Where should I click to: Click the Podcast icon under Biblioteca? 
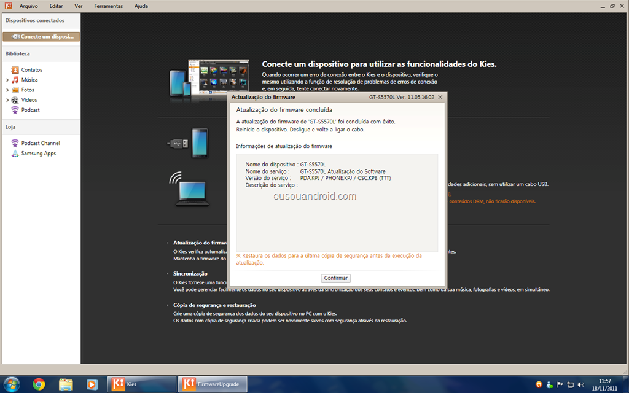coord(15,110)
